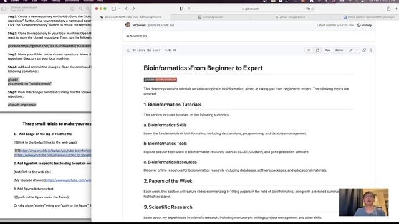Image resolution: width=399 pixels, height=224 pixels.
Task: Click a. Bioinformatics Skills heading
Action: point(165,125)
